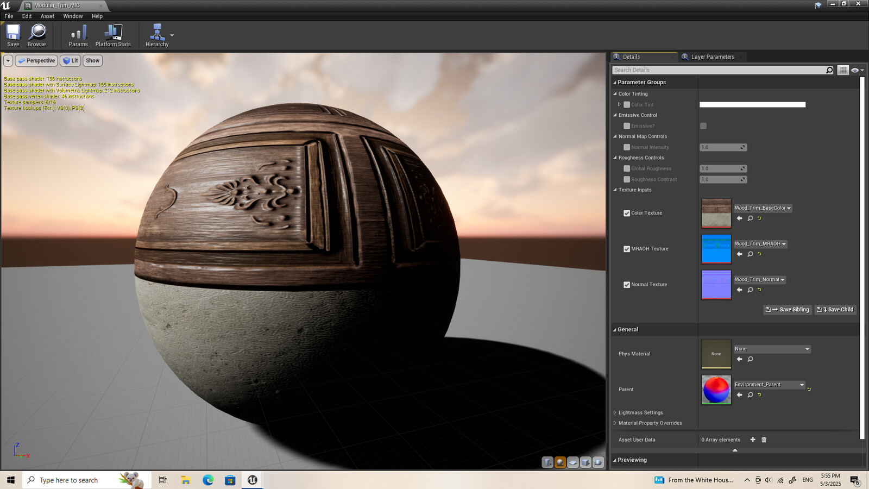Image resolution: width=869 pixels, height=489 pixels.
Task: Set preview mesh to cube
Action: [x=585, y=462]
